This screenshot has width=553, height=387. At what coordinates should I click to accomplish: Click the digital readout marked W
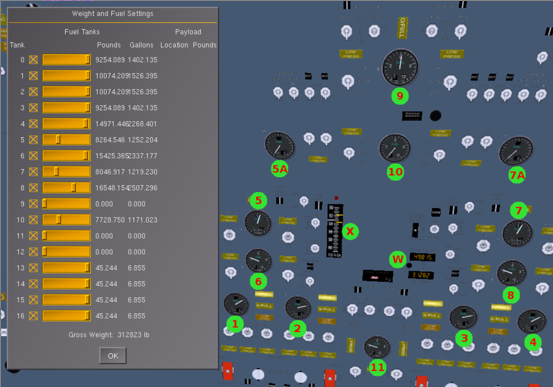423,257
